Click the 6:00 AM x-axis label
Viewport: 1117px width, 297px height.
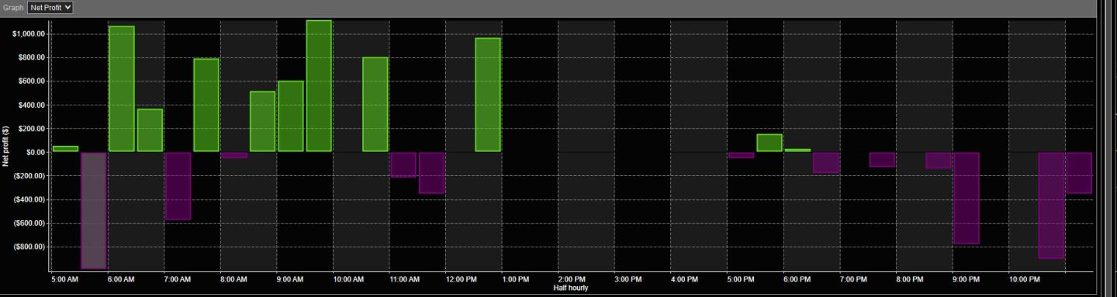[122, 278]
